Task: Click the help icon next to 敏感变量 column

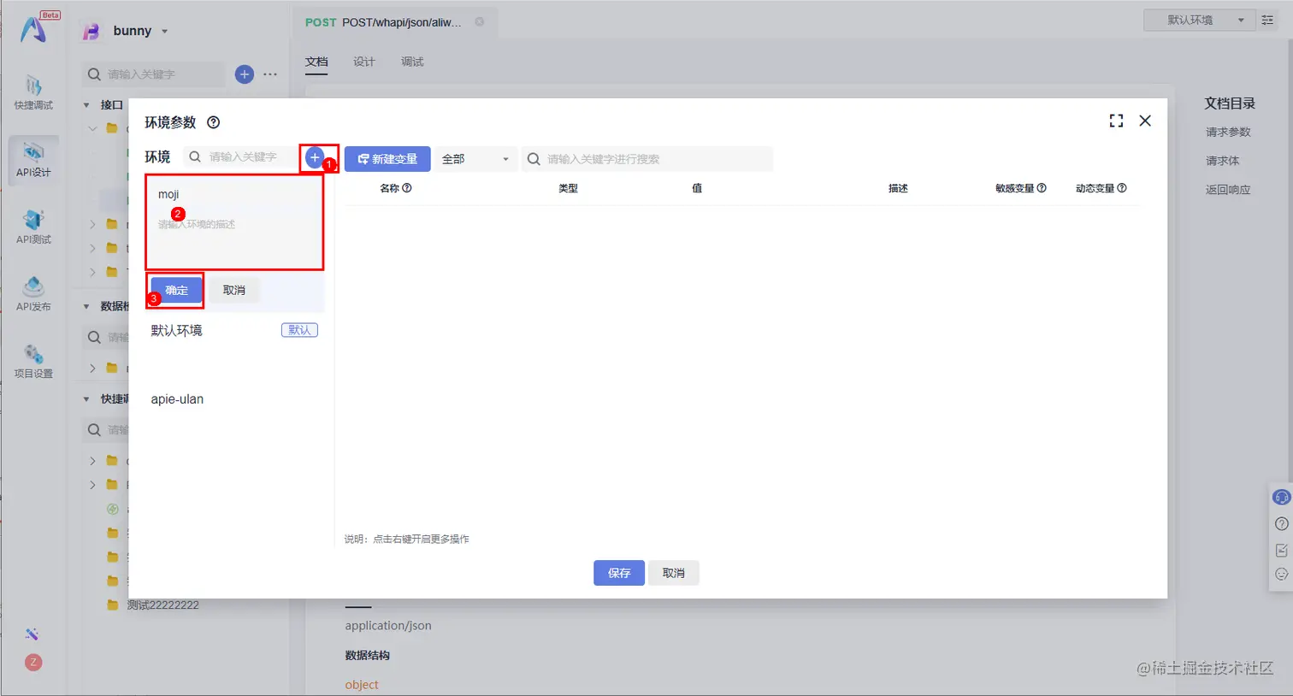Action: pyautogui.click(x=1042, y=188)
